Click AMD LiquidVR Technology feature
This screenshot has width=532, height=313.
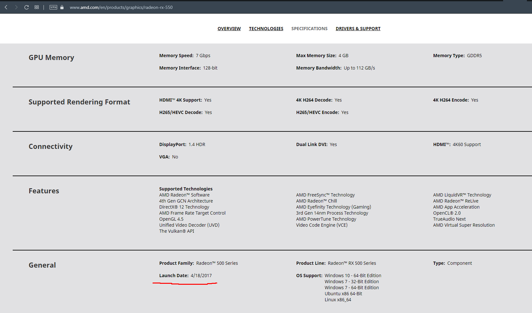[462, 195]
